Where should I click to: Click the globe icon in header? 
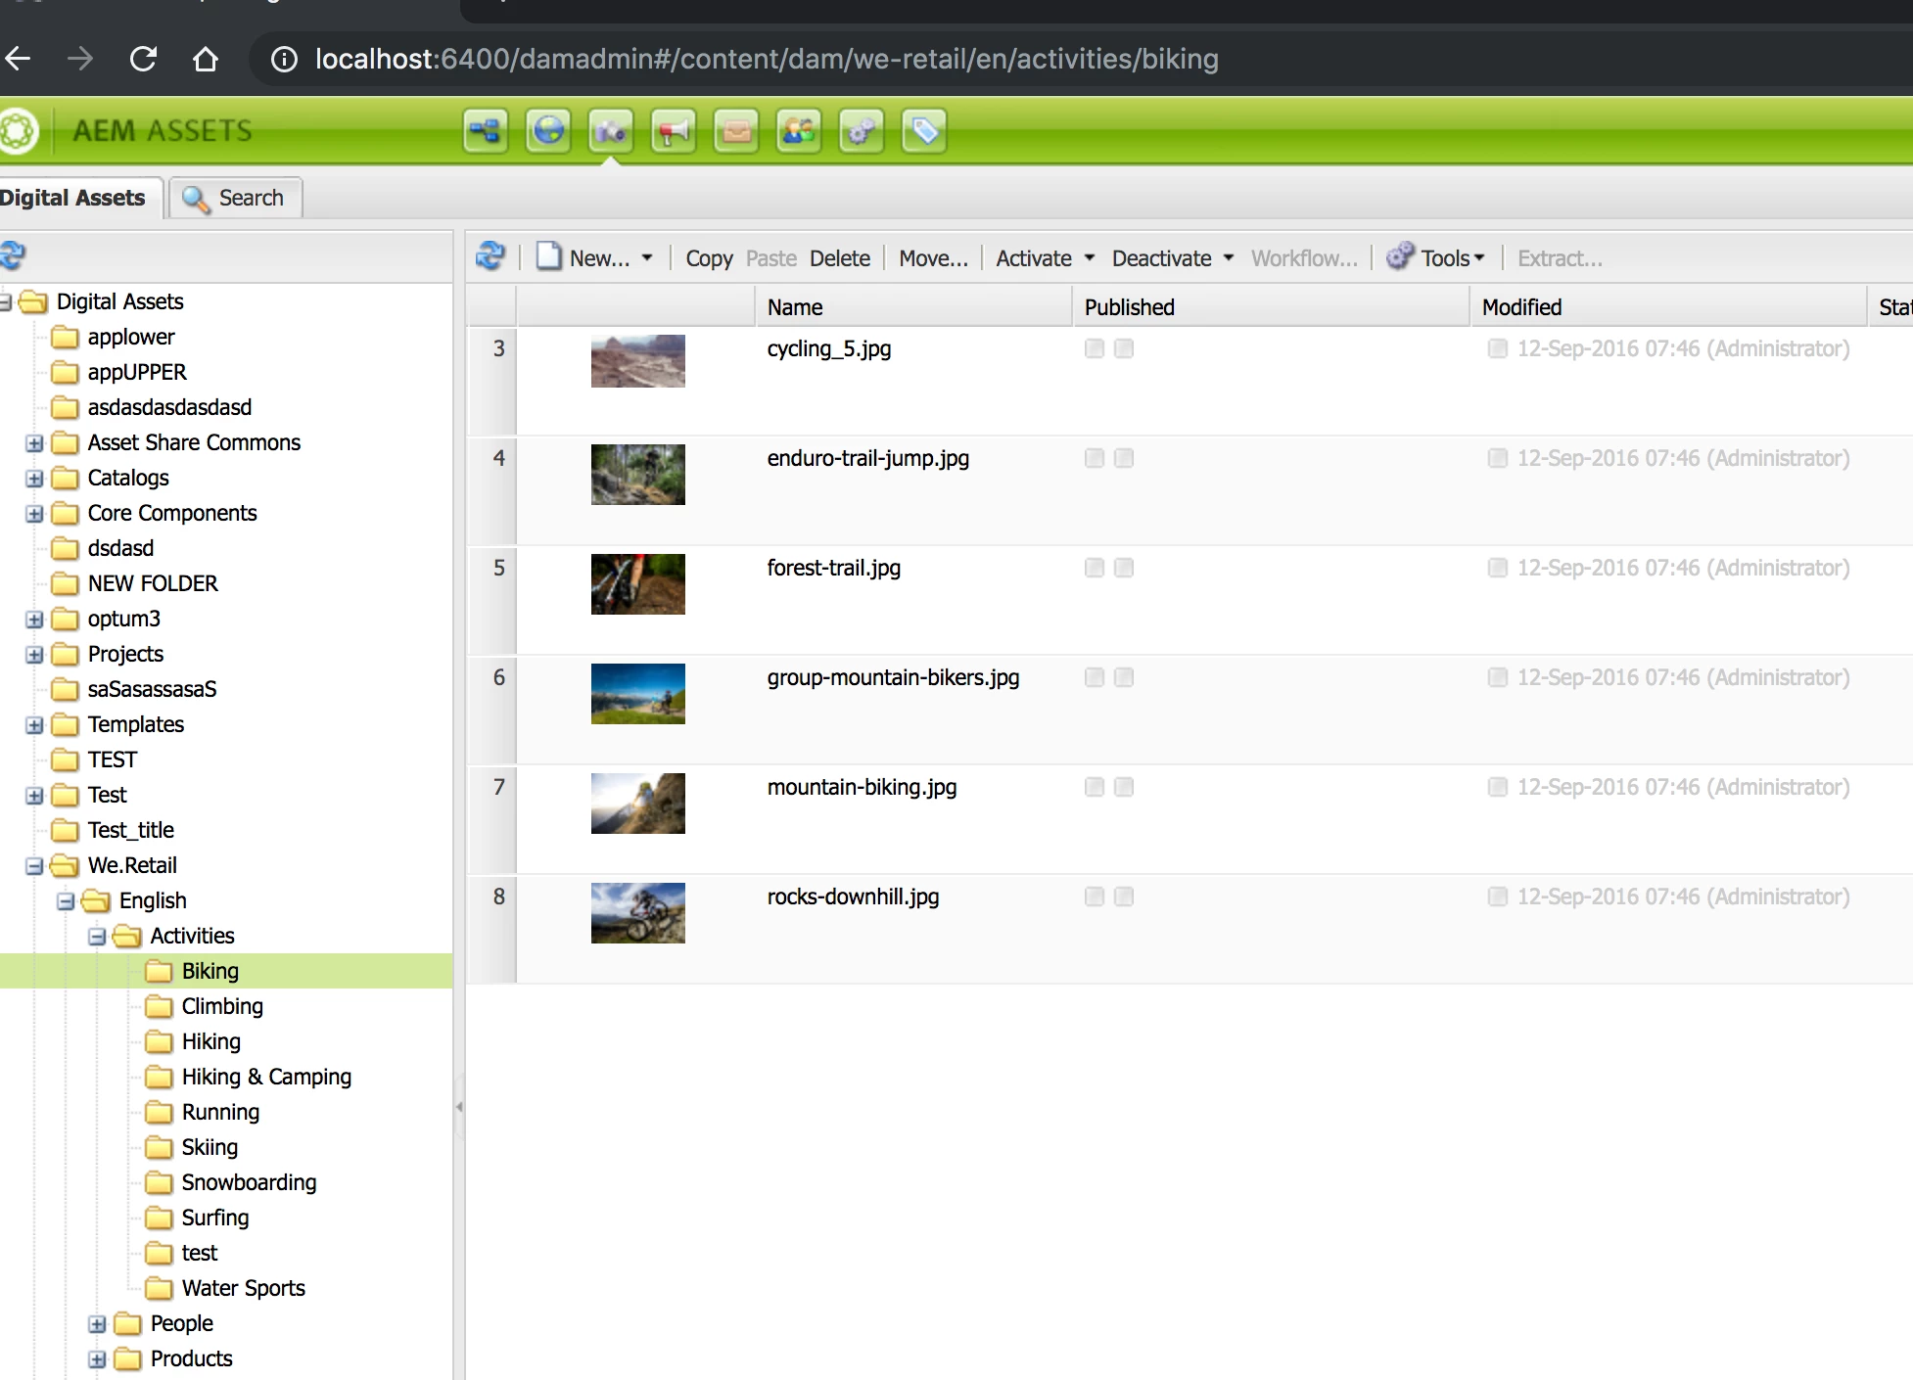[x=548, y=131]
